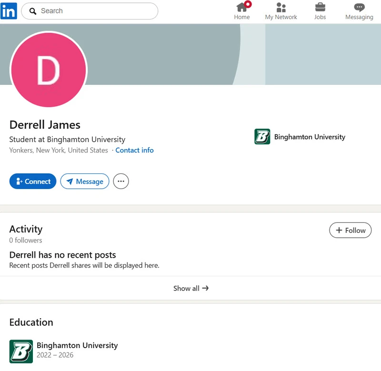
Task: Click Yonkers, New York, United States location
Action: click(x=59, y=150)
